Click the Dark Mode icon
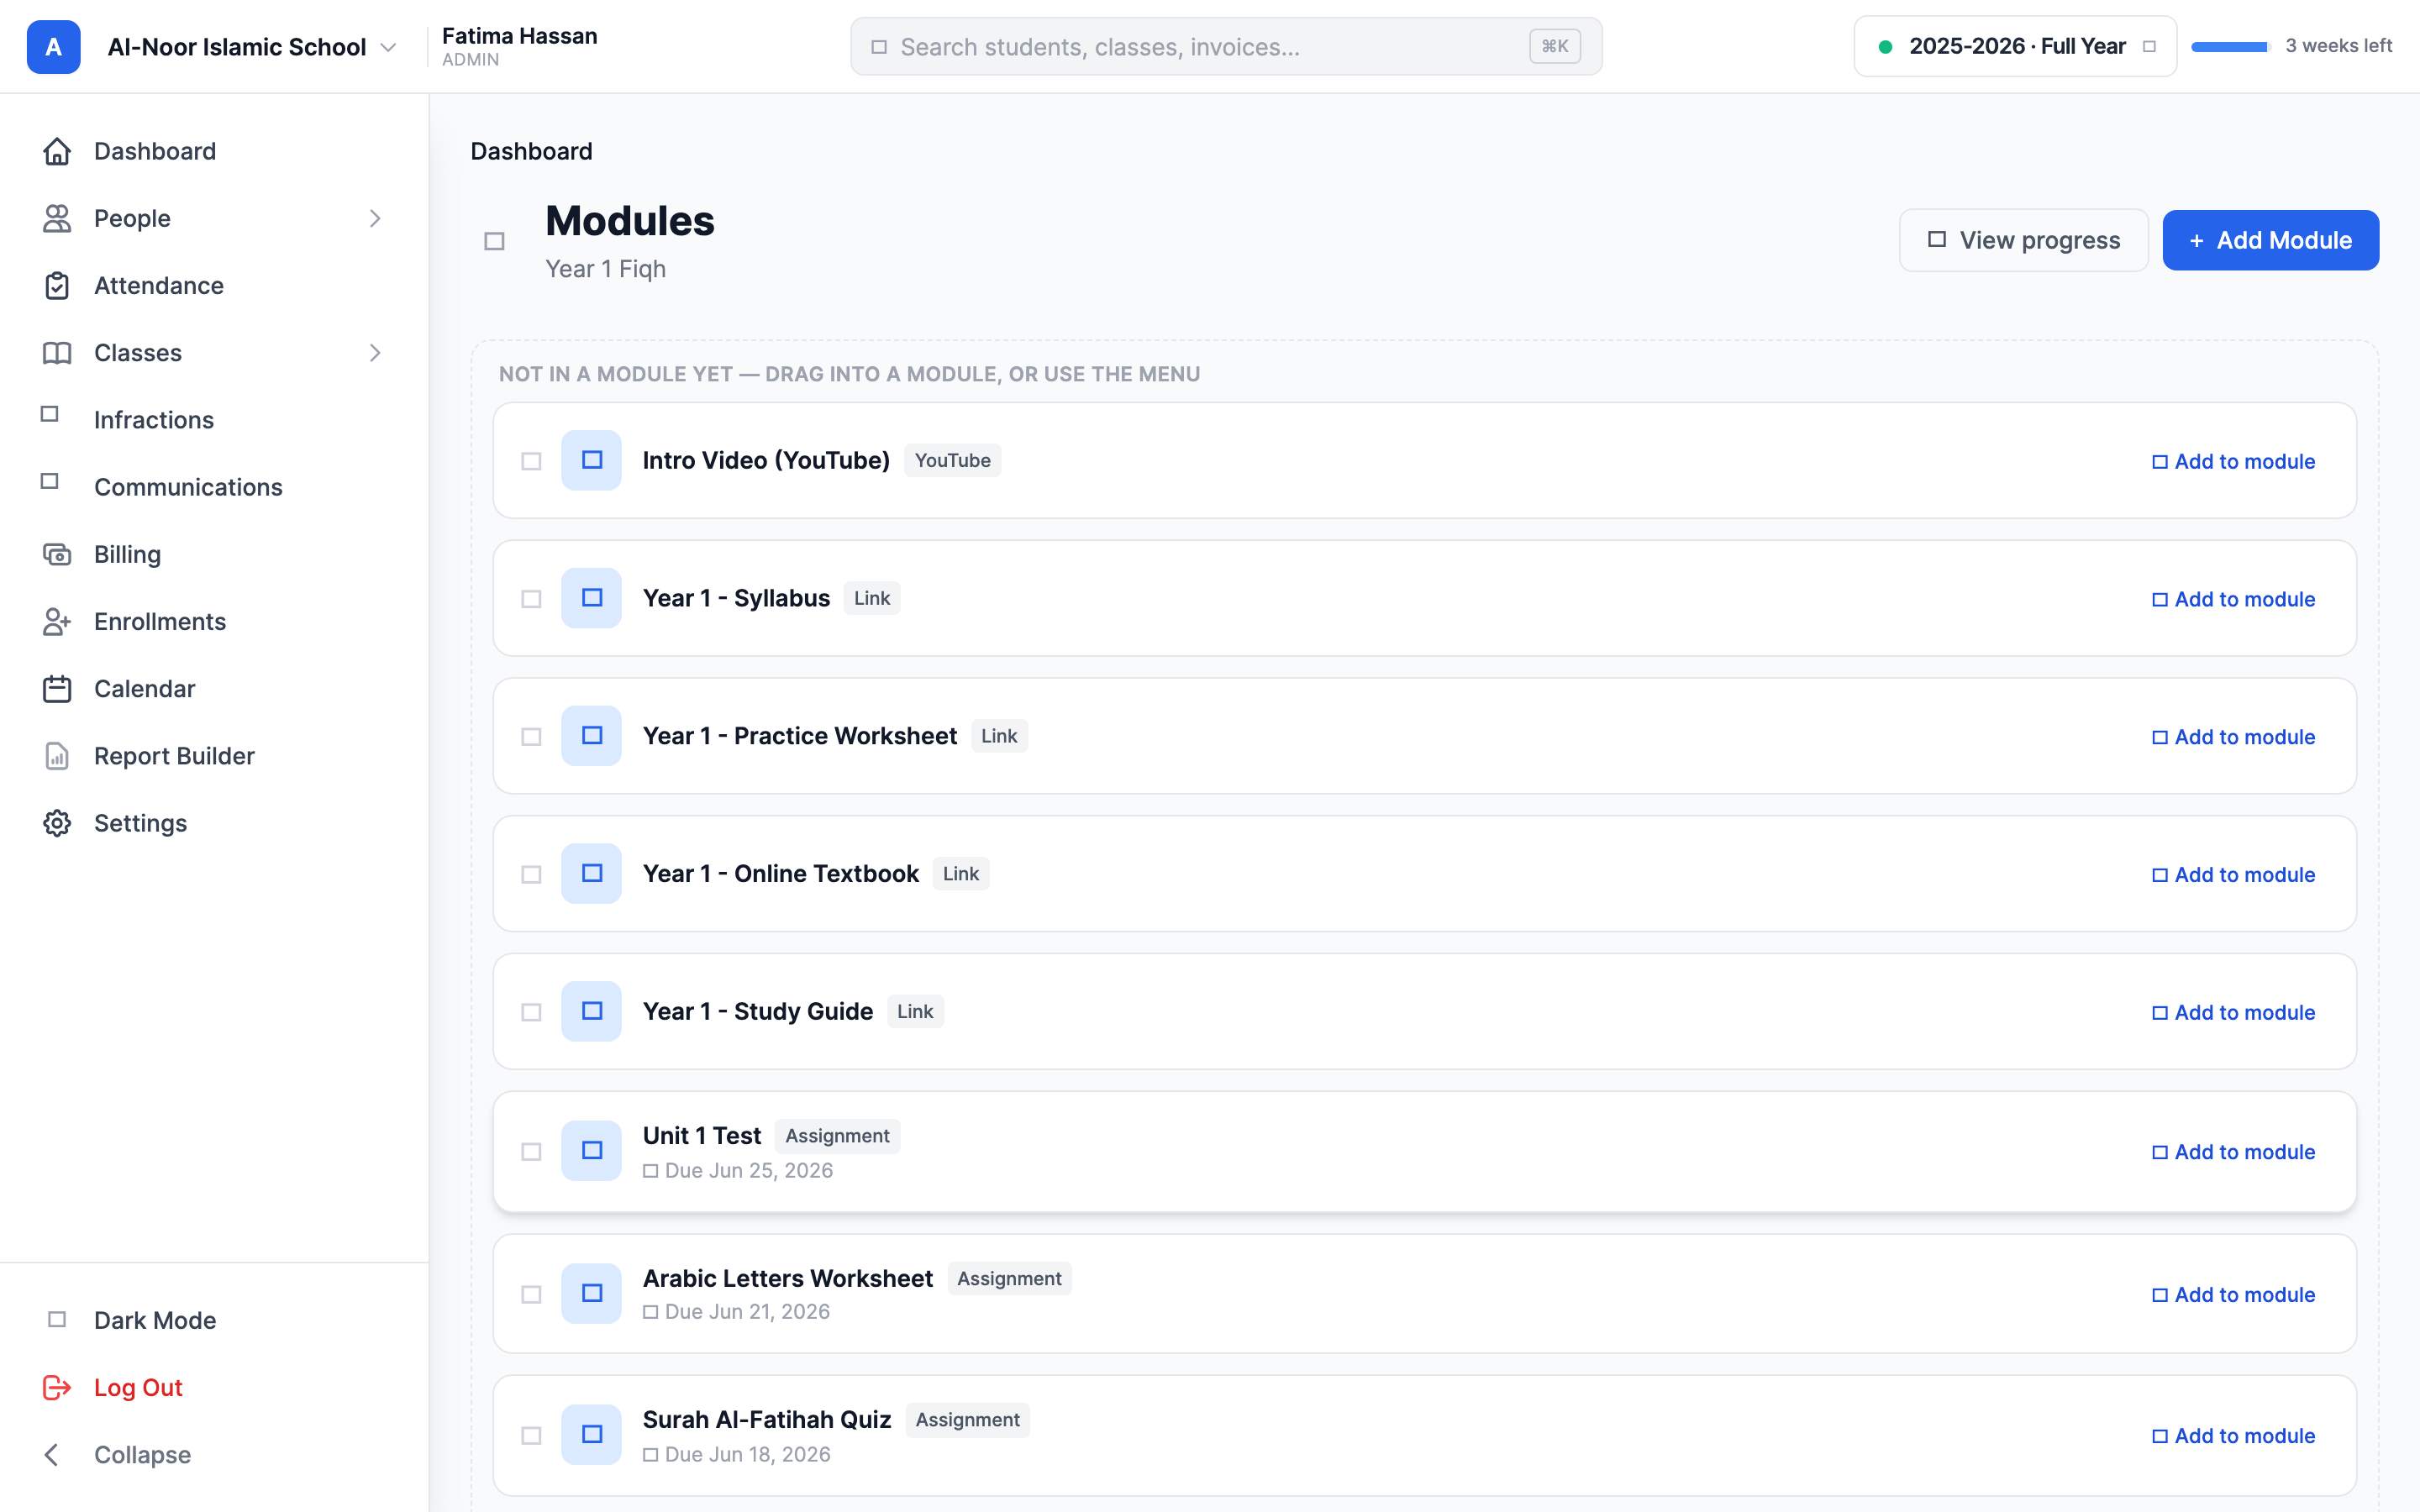 point(57,1319)
